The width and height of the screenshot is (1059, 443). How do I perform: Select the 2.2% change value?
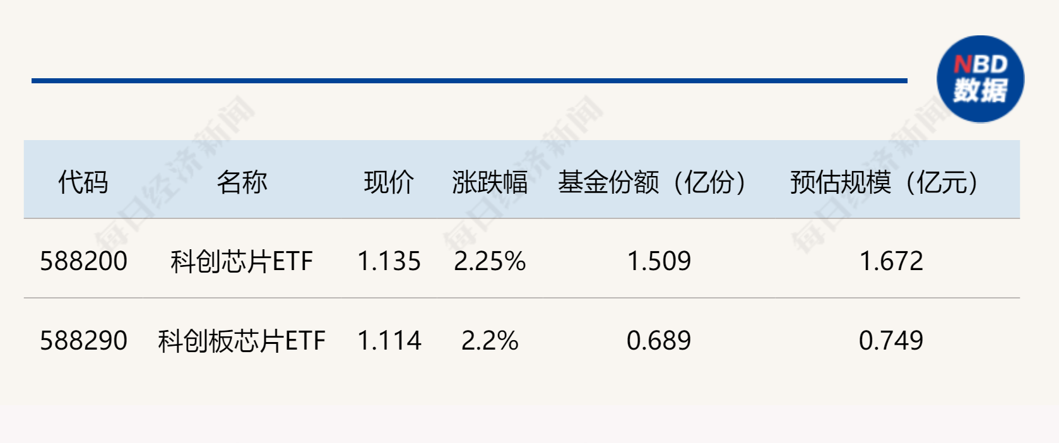tap(490, 341)
